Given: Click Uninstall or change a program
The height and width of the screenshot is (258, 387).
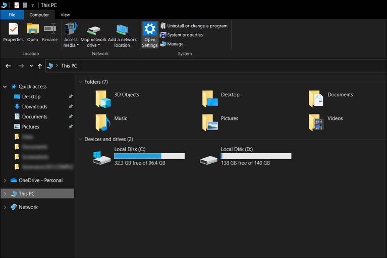Looking at the screenshot, I should point(194,26).
